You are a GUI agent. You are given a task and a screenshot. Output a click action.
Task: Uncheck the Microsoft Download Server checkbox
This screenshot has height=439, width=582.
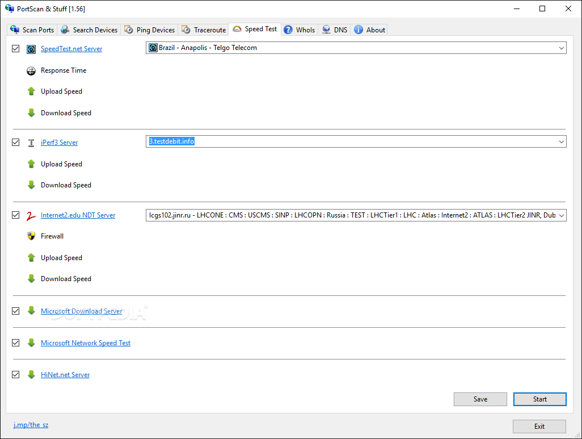(x=15, y=311)
